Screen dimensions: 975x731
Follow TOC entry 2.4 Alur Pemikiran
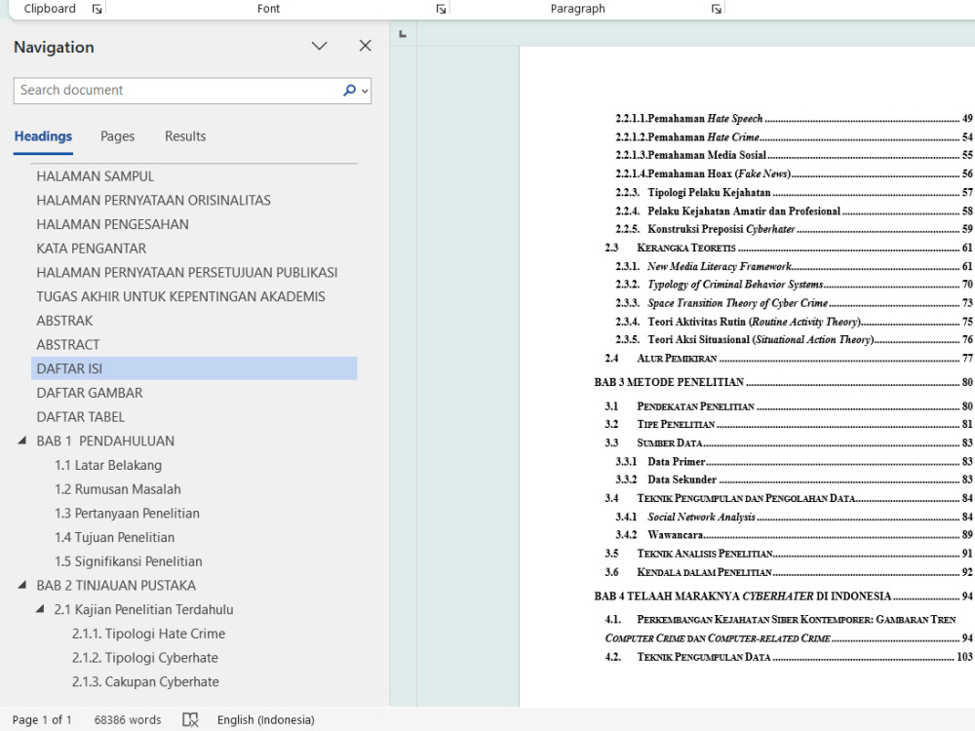click(x=789, y=359)
